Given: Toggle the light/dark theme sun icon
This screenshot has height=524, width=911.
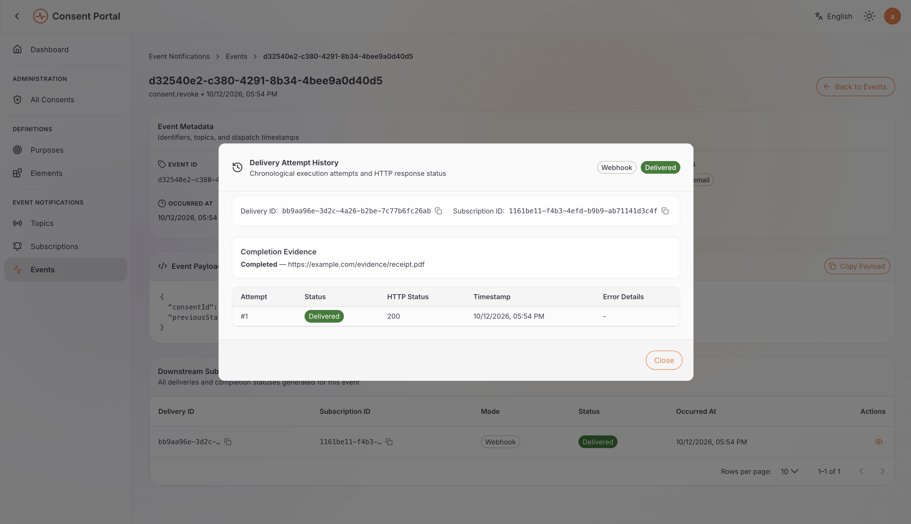Looking at the screenshot, I should [x=869, y=16].
